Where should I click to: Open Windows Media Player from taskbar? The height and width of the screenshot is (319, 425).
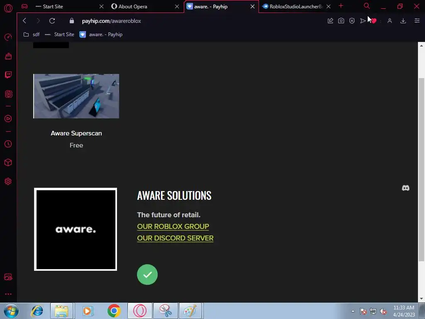tap(88, 311)
